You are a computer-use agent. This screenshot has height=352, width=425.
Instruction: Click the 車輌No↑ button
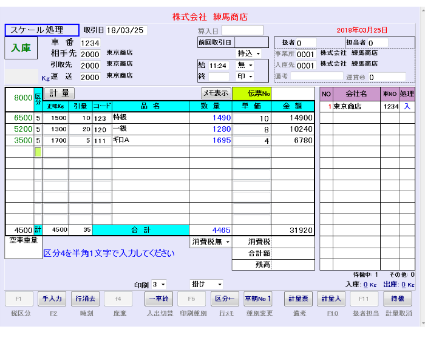point(258,299)
